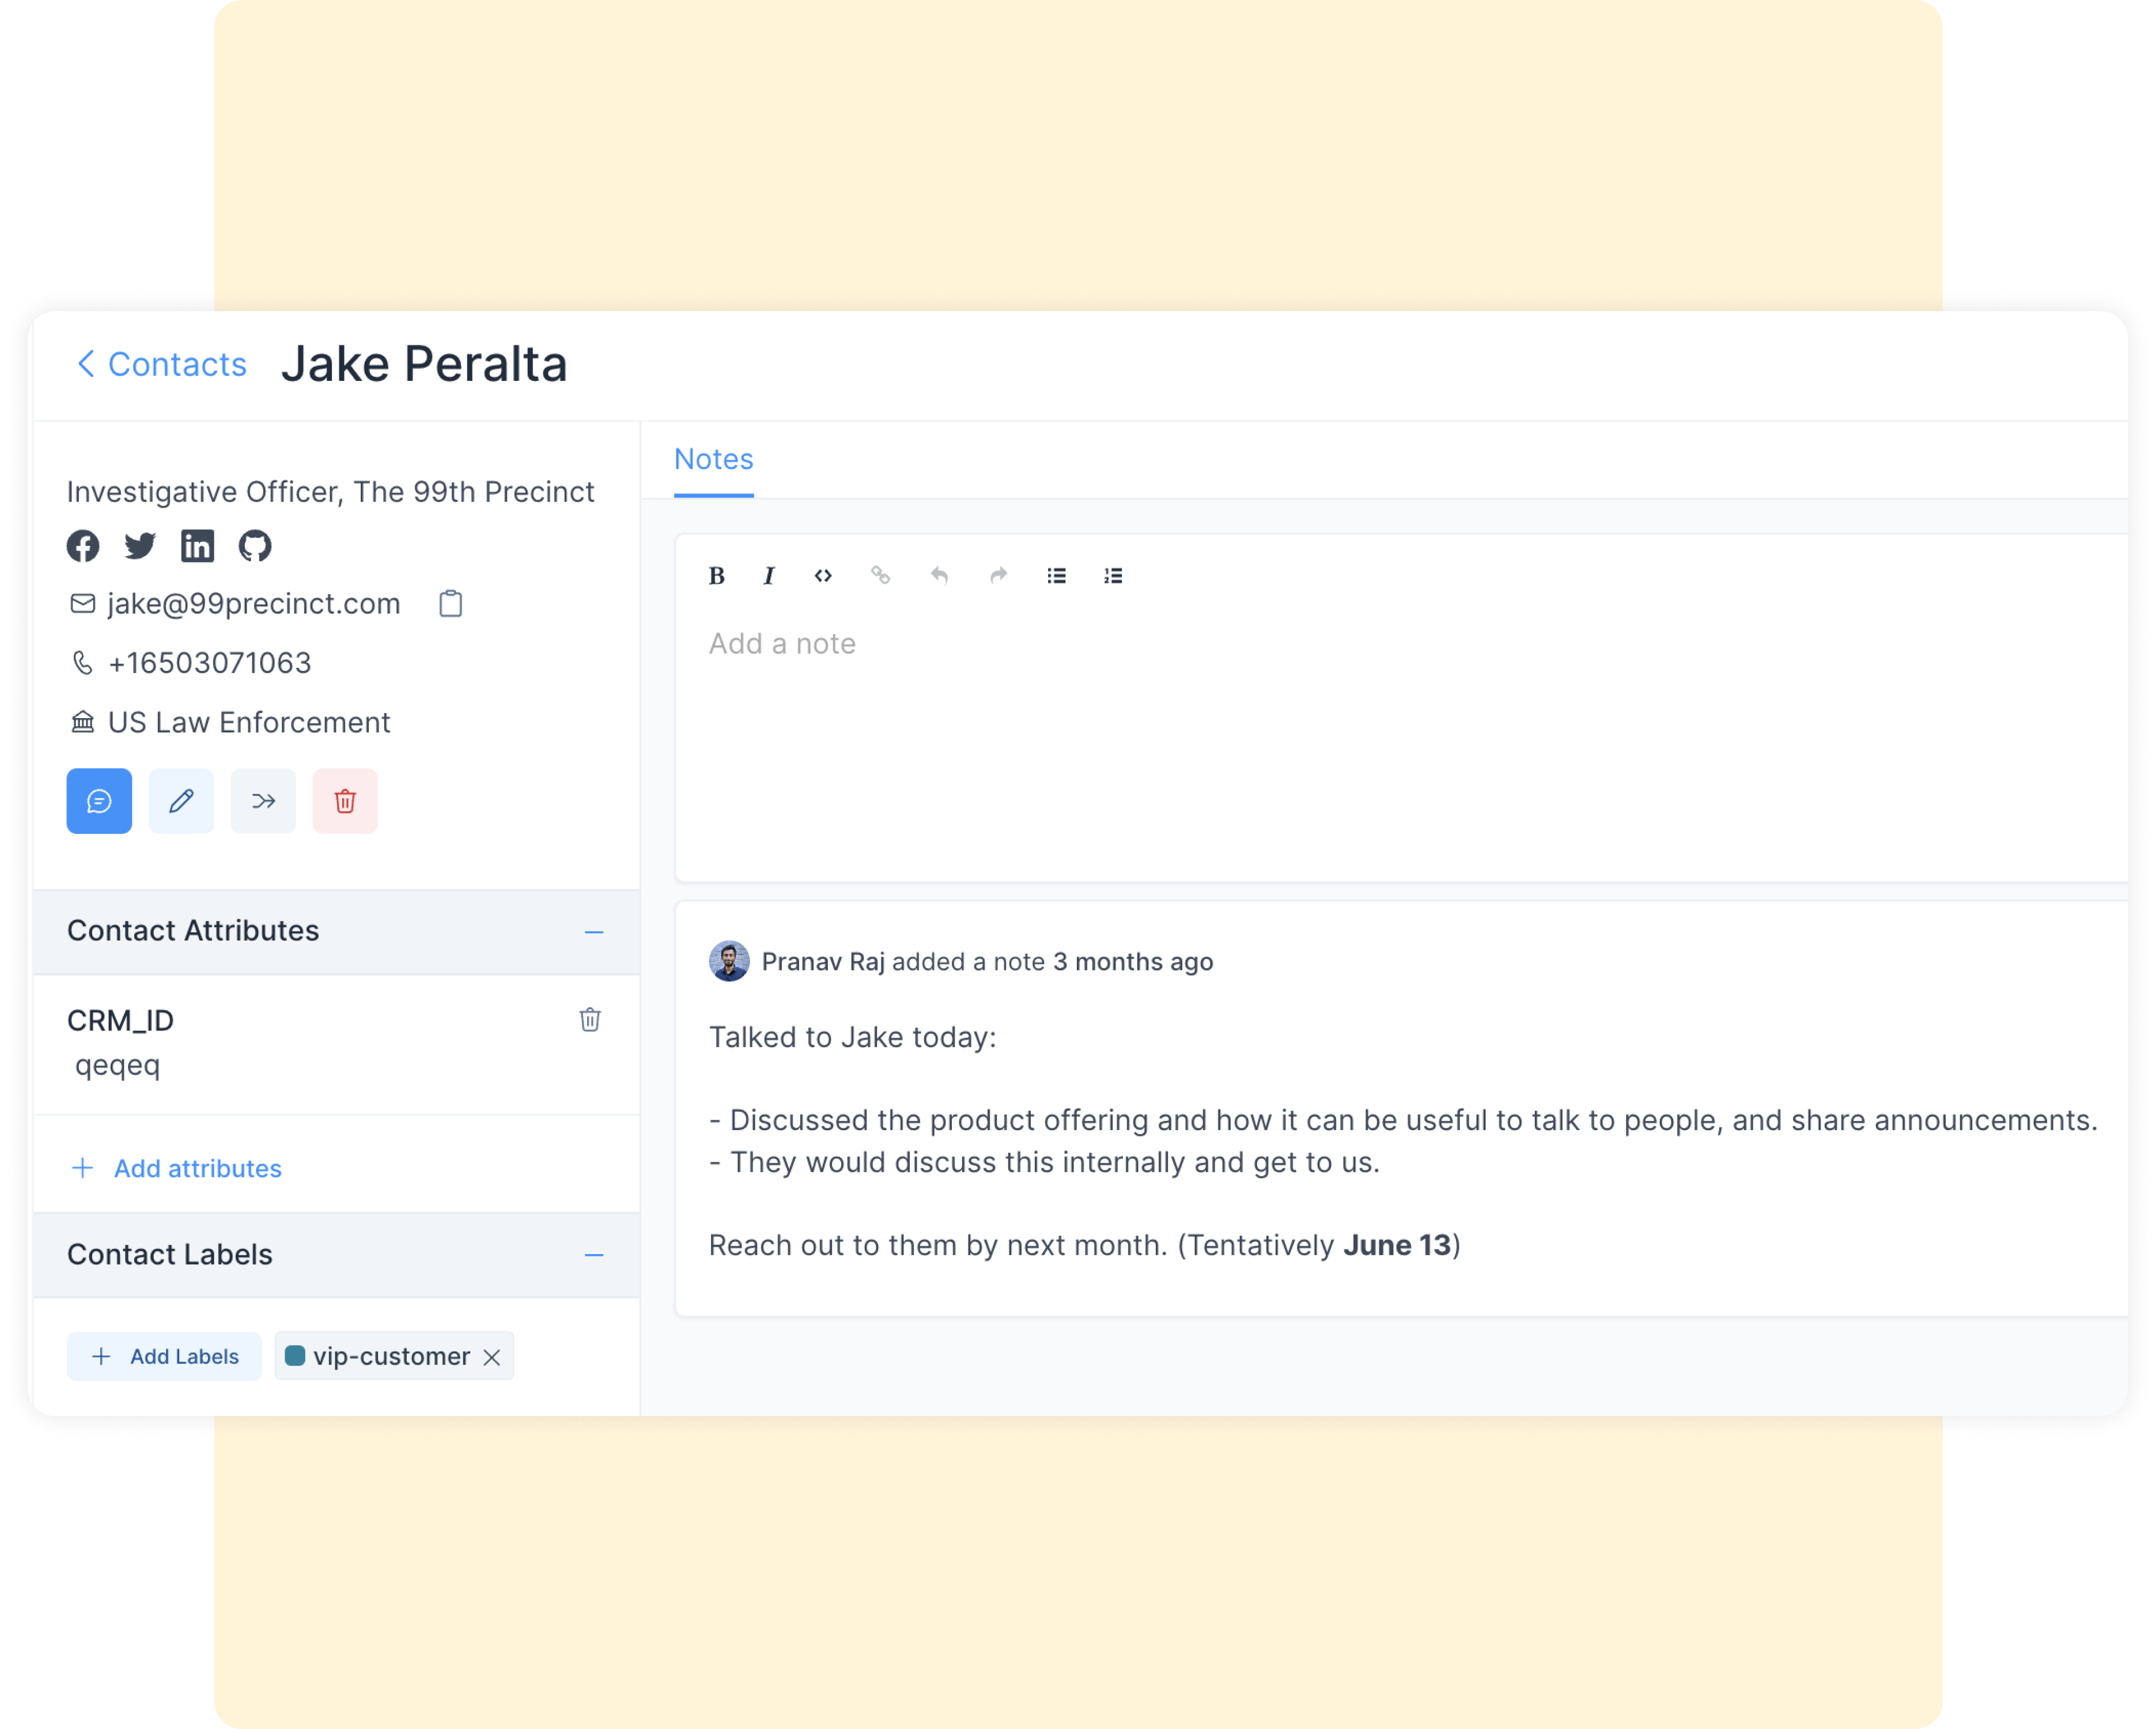Screen dimensions: 2156x1729
Task: Open the LinkedIn profile icon
Action: point(197,546)
